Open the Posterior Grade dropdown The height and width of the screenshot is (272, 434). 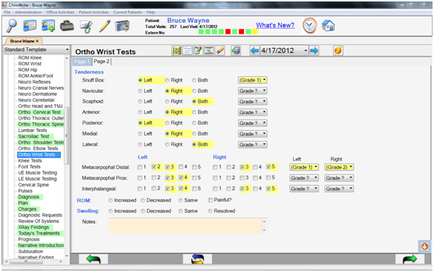pos(252,123)
